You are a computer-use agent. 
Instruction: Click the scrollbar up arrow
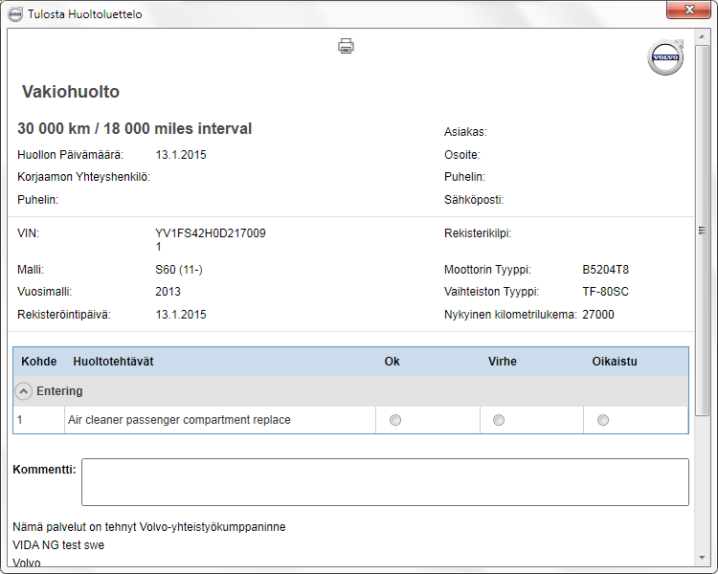point(702,36)
